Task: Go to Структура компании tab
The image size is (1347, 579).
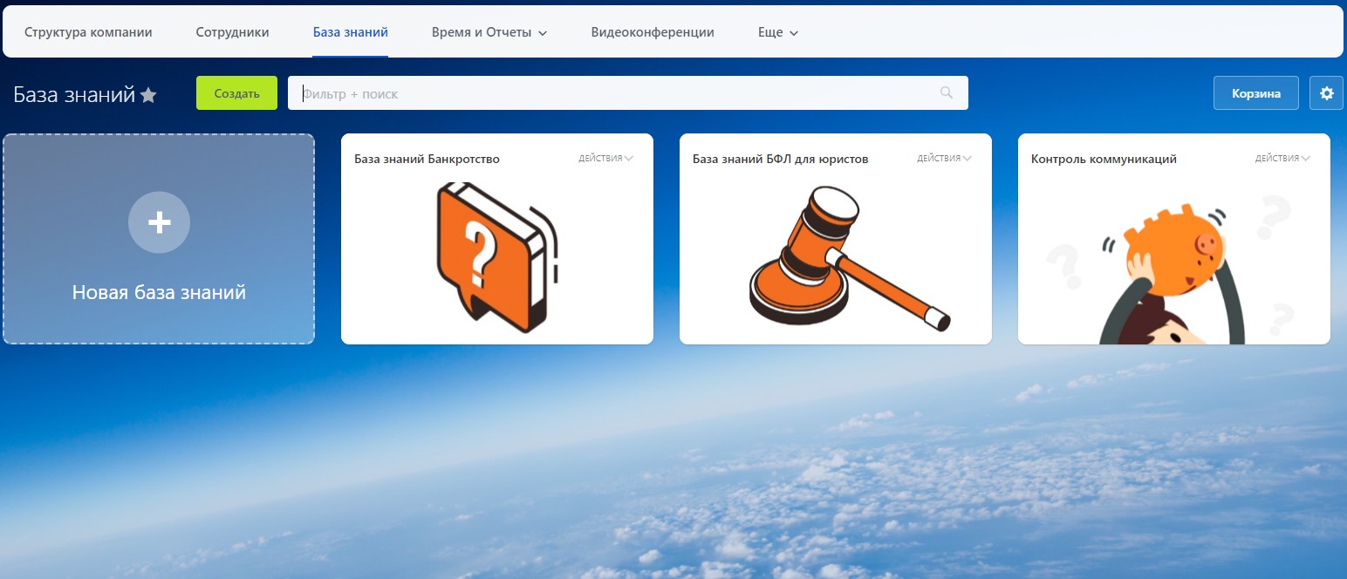Action: click(88, 32)
